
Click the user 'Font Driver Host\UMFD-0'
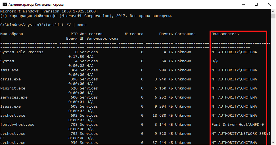coord(238,125)
